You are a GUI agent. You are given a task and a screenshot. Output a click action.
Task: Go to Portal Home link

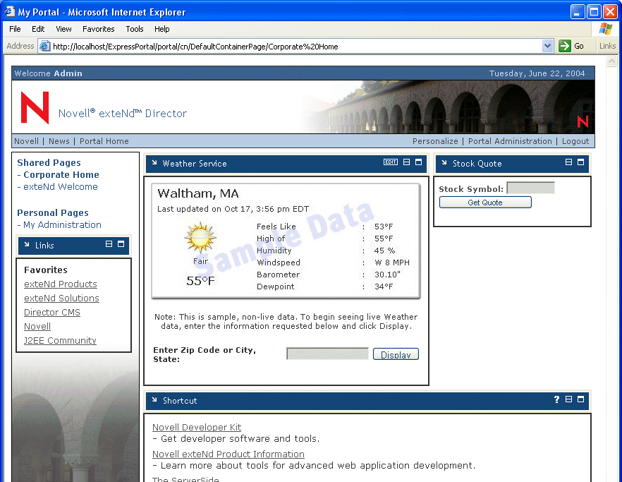pos(104,141)
